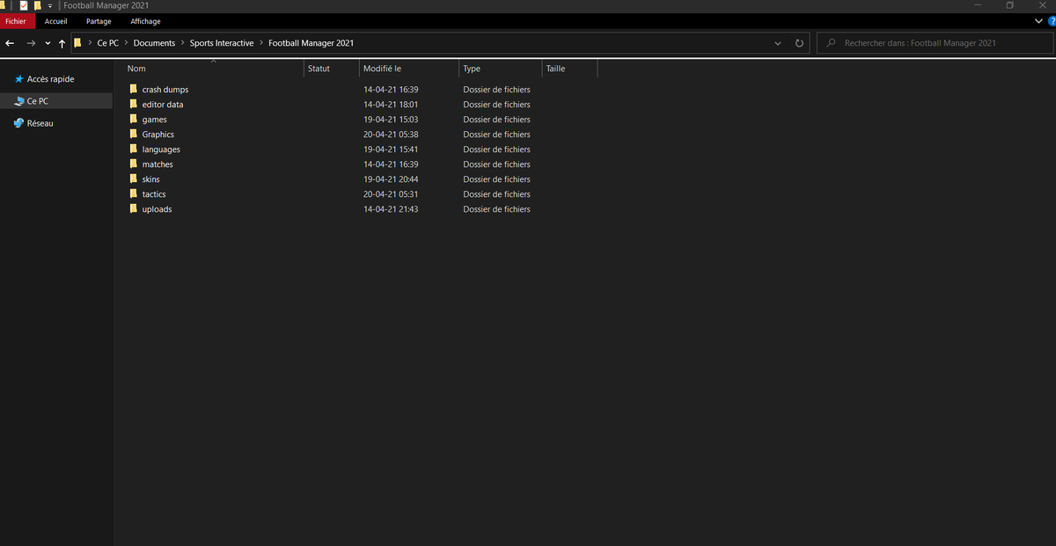Image resolution: width=1056 pixels, height=546 pixels.
Task: Click the languages folder name
Action: (161, 149)
